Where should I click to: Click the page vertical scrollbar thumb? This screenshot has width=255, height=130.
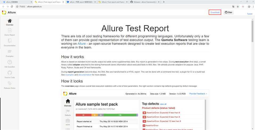[x=252, y=31]
